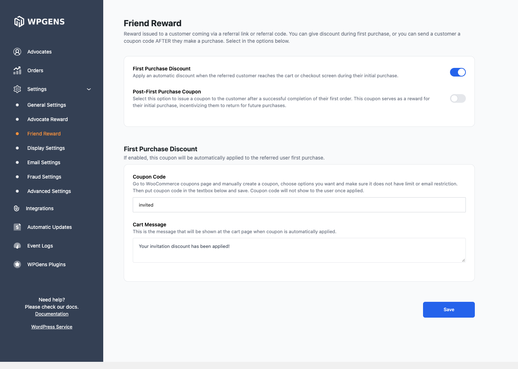Open Advocates in the sidebar

coord(40,52)
